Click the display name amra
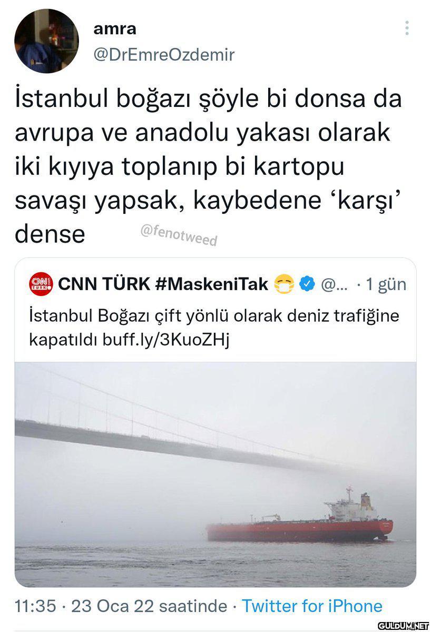This screenshot has width=431, height=632. pyautogui.click(x=114, y=29)
